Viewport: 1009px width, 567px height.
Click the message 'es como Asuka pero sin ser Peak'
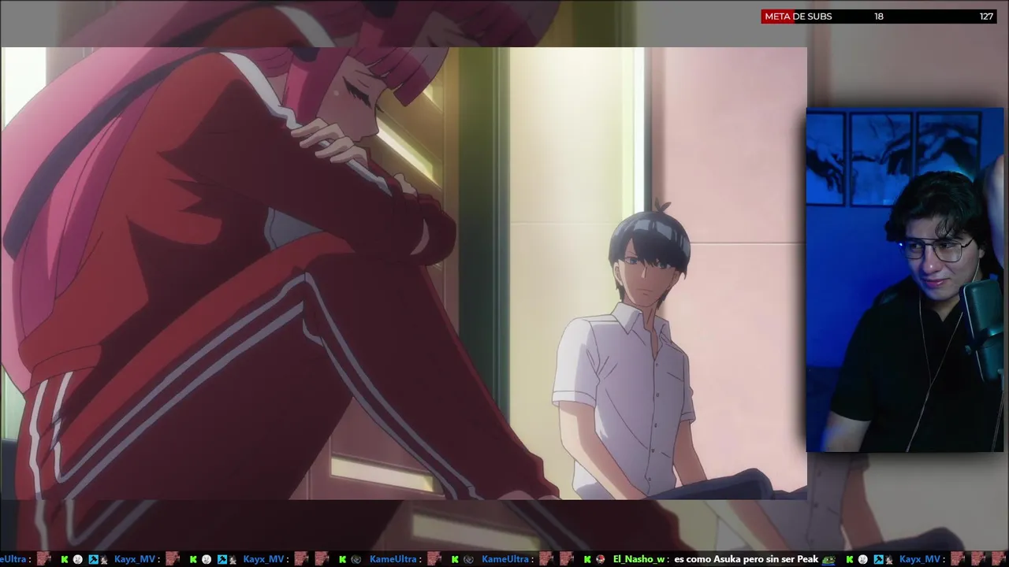point(747,559)
